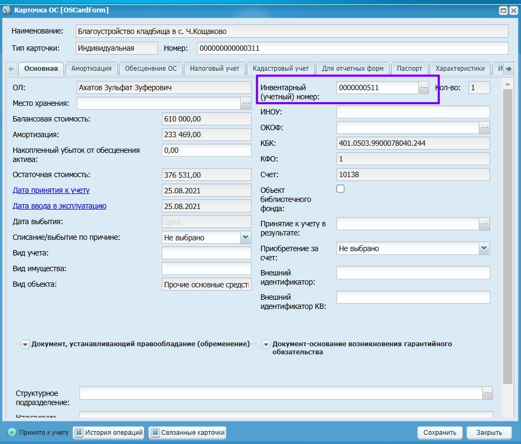This screenshot has width=521, height=444.
Task: Open Связанные карточки
Action: coord(188,432)
